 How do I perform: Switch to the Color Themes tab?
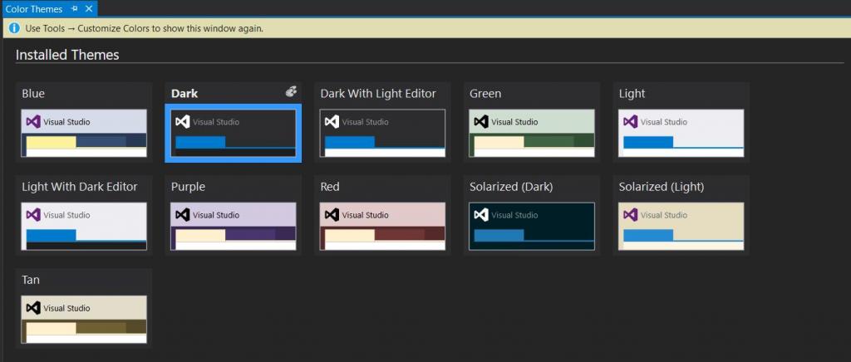[33, 8]
